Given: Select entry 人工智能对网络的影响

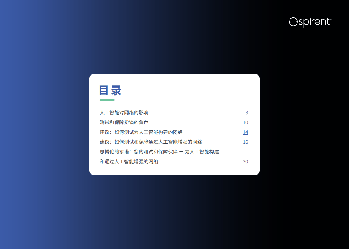Looking at the screenshot, I should 124,113.
